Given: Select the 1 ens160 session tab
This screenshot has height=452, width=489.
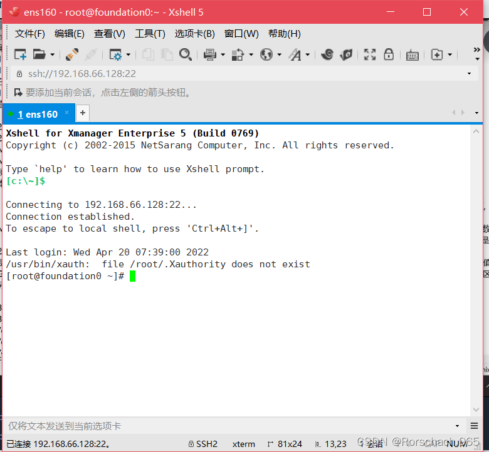Looking at the screenshot, I should click(x=38, y=115).
